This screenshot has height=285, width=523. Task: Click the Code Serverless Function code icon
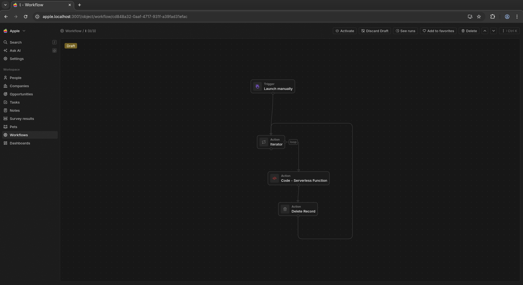point(275,178)
